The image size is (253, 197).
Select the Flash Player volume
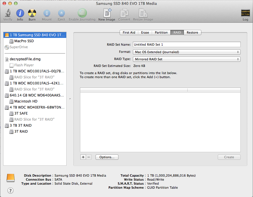pos(24,65)
